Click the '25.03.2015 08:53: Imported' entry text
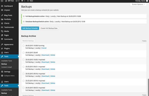The width and height of the screenshot is (149, 96). point(35,88)
